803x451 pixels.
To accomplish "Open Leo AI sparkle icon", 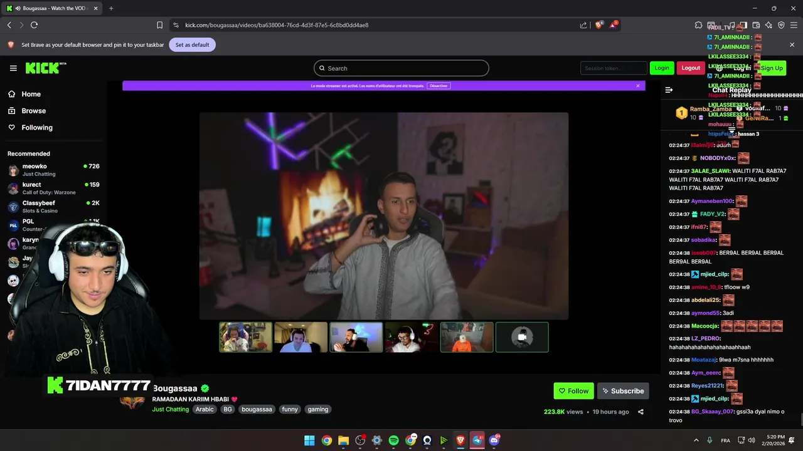I will click(x=768, y=25).
